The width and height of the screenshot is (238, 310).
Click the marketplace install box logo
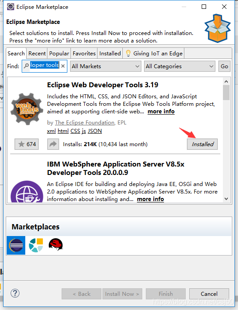pyautogui.click(x=218, y=28)
